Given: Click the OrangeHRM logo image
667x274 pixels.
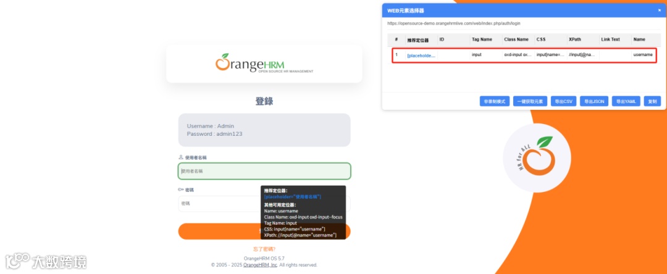Looking at the screenshot, I should click(x=264, y=64).
